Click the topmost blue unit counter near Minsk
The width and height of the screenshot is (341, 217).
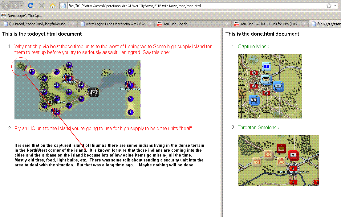point(266,67)
